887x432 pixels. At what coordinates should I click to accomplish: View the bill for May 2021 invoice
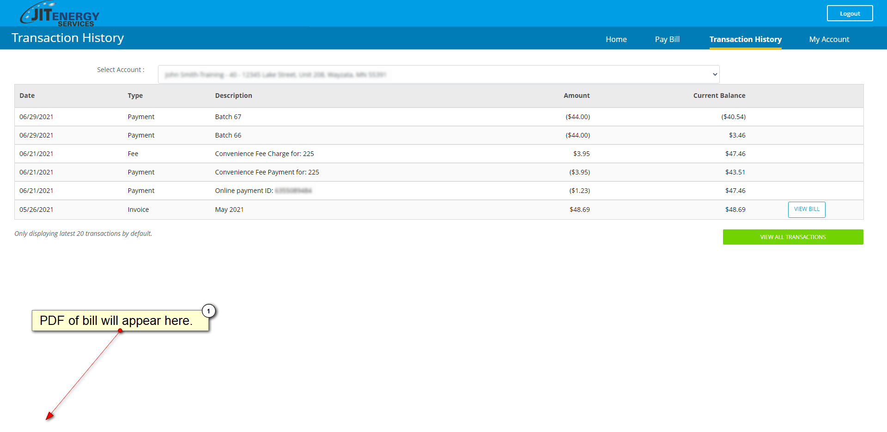point(806,210)
